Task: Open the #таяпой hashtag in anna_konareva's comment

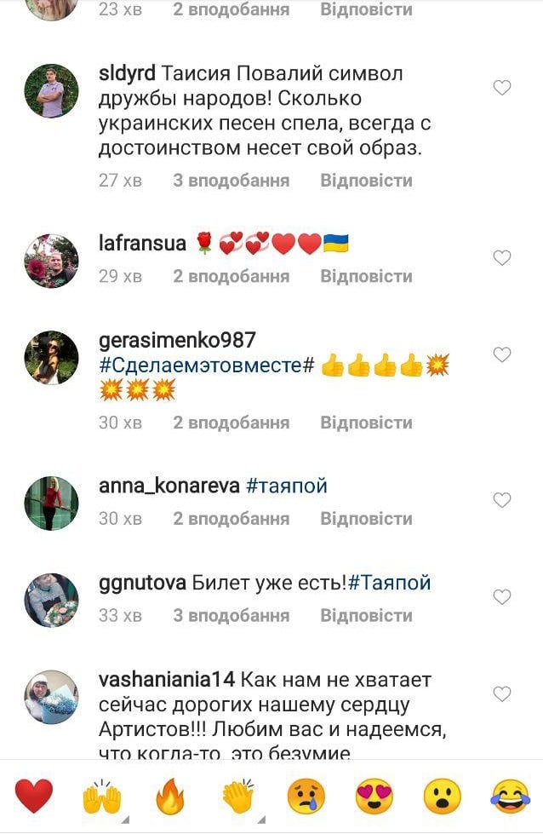Action: (x=287, y=486)
